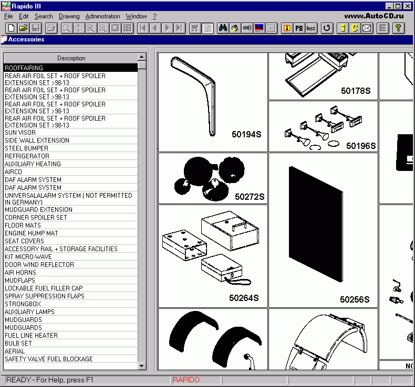Select KIT MICRO-WAVE entry

click(x=71, y=257)
